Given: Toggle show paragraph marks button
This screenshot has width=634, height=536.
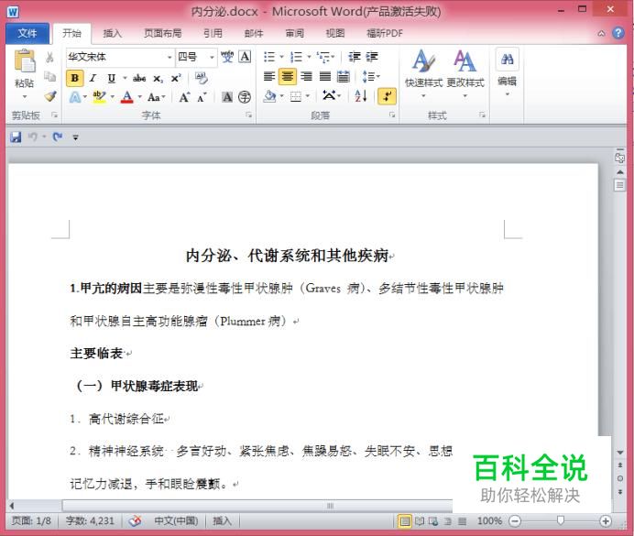Looking at the screenshot, I should (x=387, y=96).
